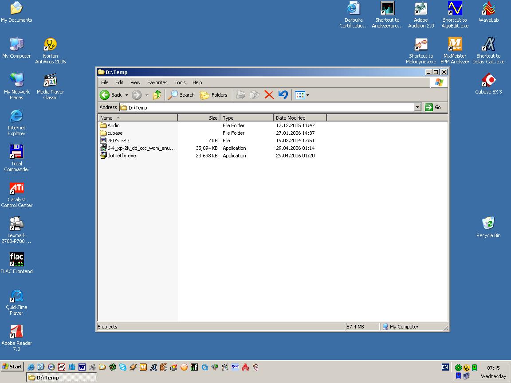This screenshot has width=511, height=383.
Task: Select MixMeister BPM Analyzer desktop icon
Action: (455, 49)
